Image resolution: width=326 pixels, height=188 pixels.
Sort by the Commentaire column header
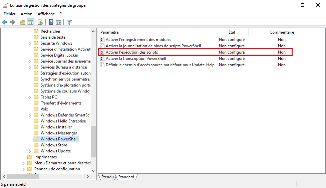(x=282, y=32)
